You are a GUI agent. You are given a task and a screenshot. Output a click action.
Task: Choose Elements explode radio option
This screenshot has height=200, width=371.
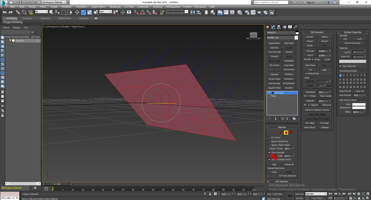click(320, 105)
